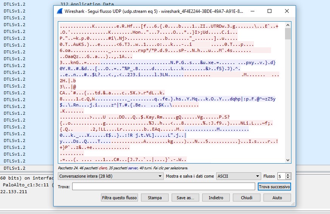Click the dialog resize grip corner
The height and width of the screenshot is (214, 330).
tap(293, 204)
